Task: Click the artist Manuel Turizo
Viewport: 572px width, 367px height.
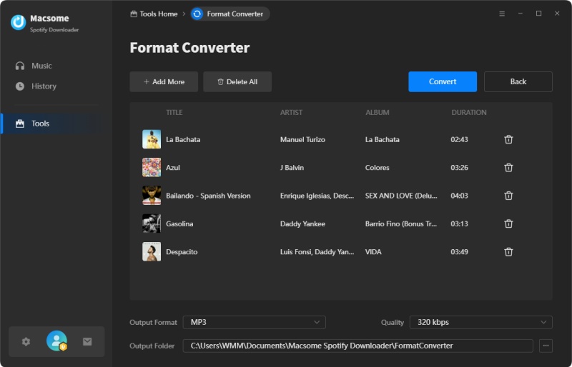Action: coord(302,139)
